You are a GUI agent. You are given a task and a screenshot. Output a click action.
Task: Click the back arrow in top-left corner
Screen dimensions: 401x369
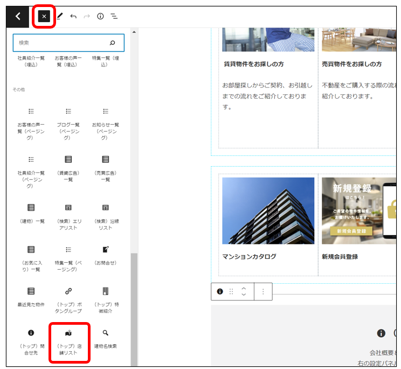click(18, 17)
